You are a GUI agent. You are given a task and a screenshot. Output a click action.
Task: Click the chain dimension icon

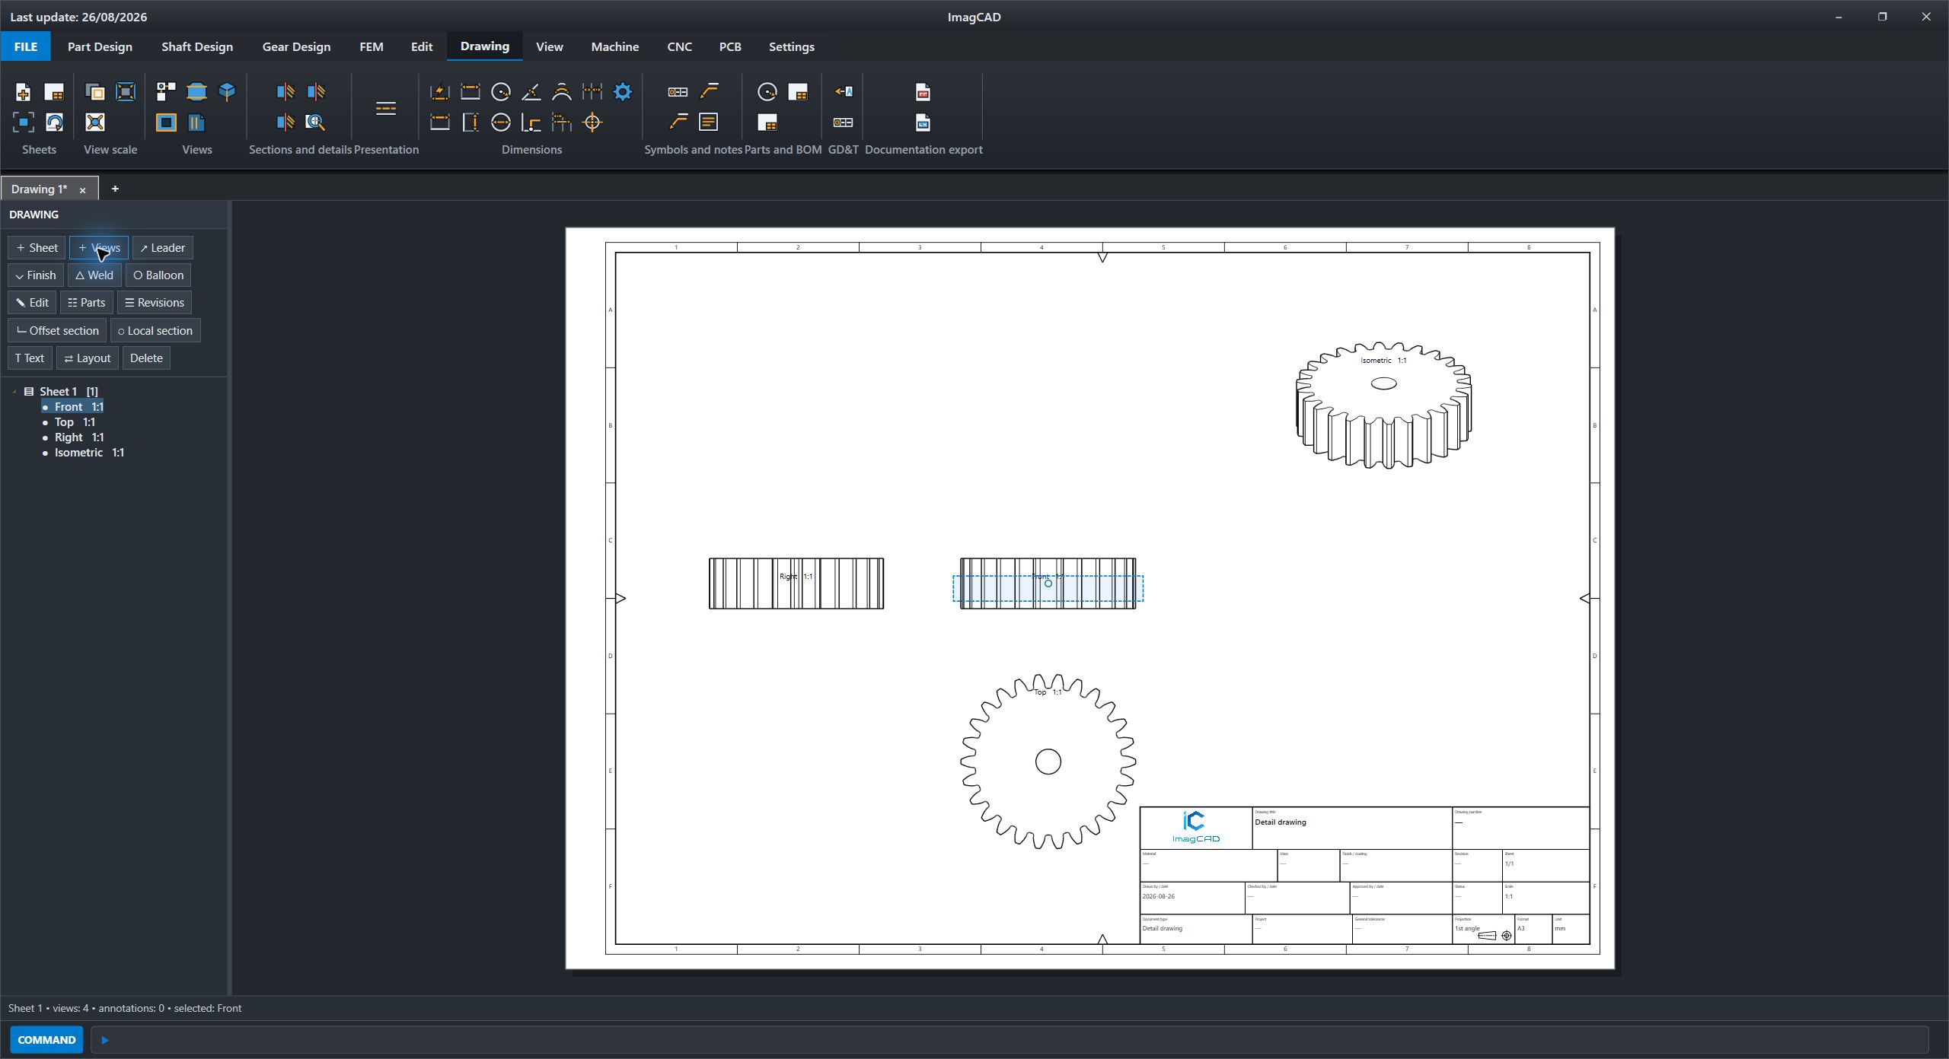pos(592,92)
